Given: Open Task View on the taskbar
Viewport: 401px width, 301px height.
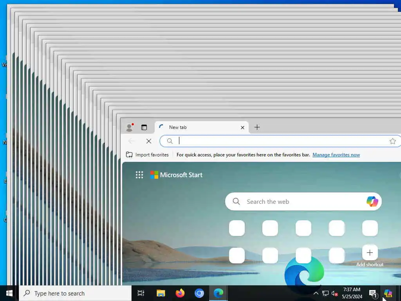Looking at the screenshot, I should tap(141, 293).
